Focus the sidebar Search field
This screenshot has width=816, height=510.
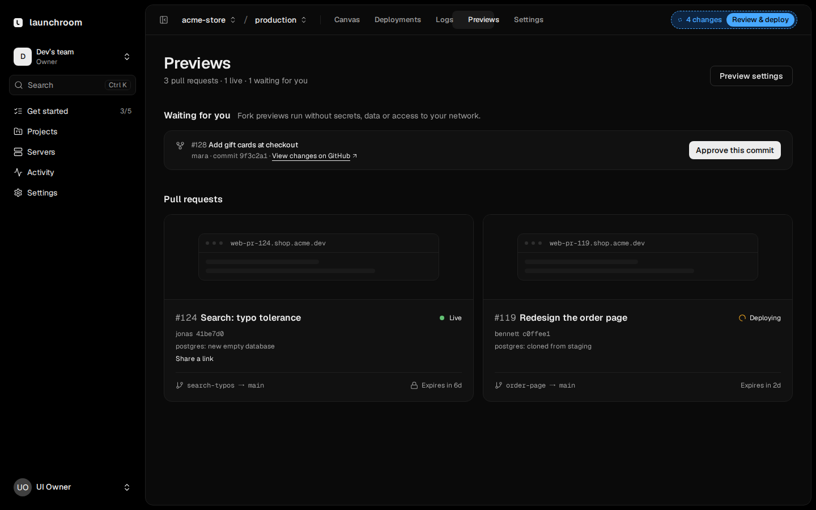point(73,85)
